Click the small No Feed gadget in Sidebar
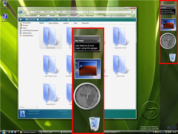Screen dimensions: 178x134 tap(168, 10)
